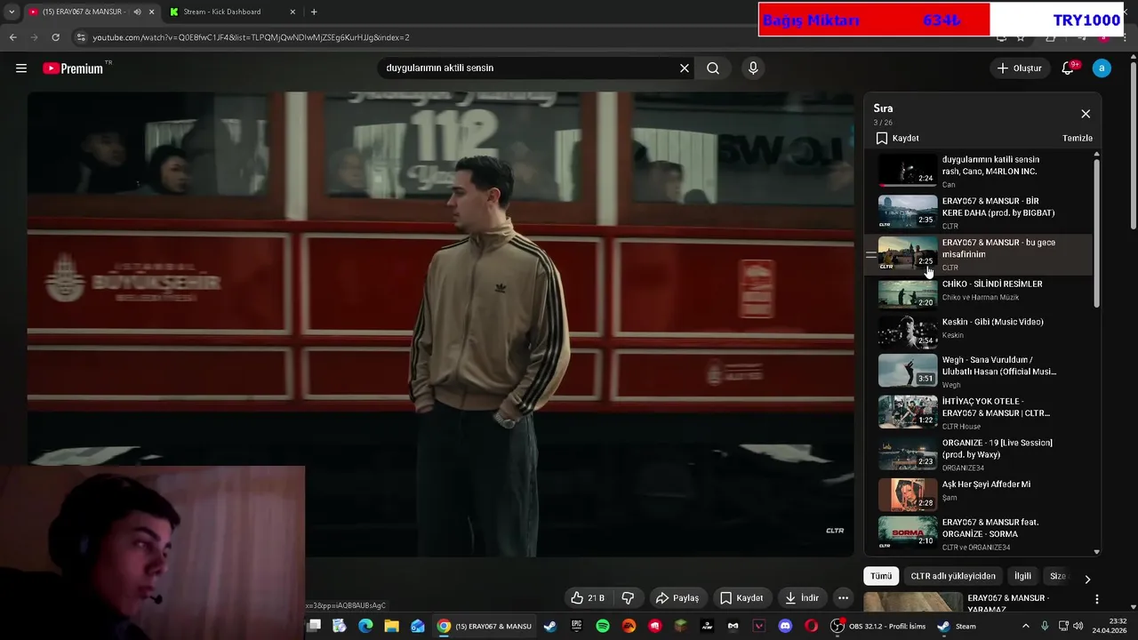This screenshot has width=1138, height=640.
Task: Reload the page in Chrome
Action: 55,37
